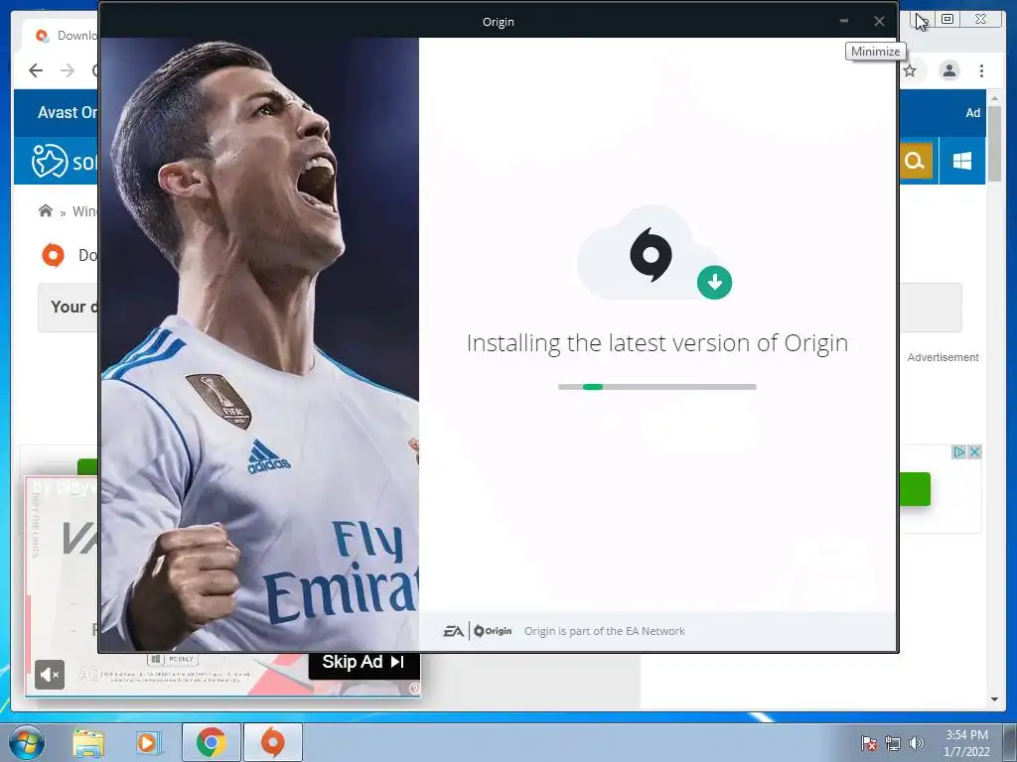Click the green button in right advertisement

tap(915, 489)
